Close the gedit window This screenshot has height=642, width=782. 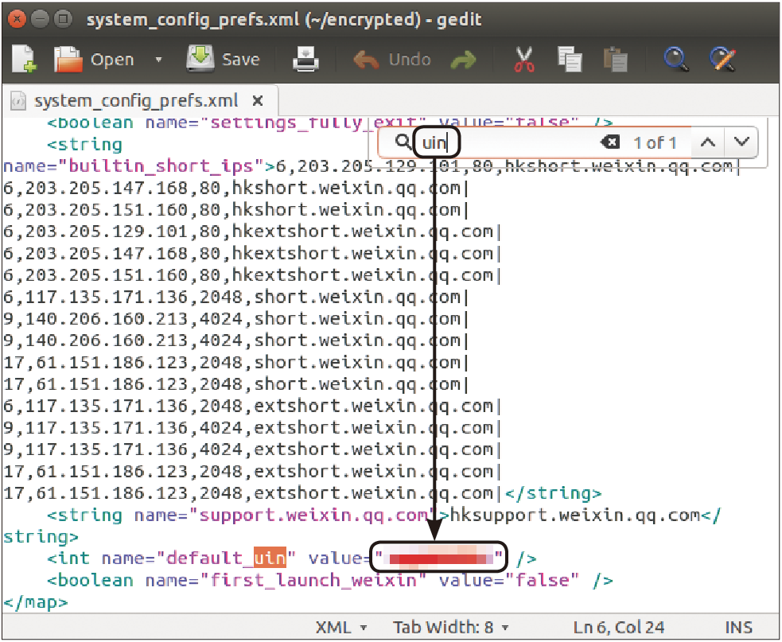pos(17,19)
